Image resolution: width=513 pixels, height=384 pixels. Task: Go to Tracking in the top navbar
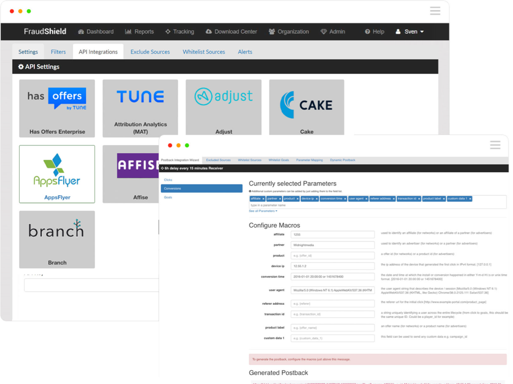coord(180,32)
